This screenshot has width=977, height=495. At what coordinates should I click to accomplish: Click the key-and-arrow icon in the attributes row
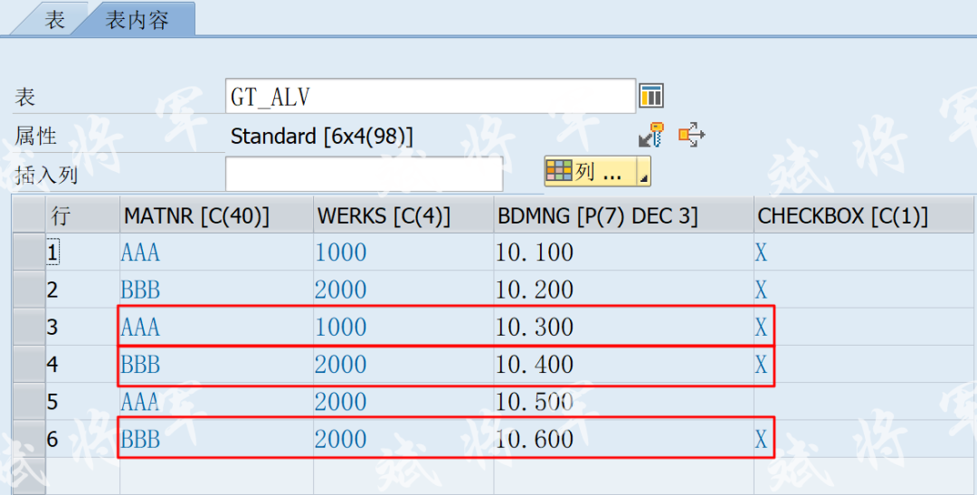(x=651, y=135)
